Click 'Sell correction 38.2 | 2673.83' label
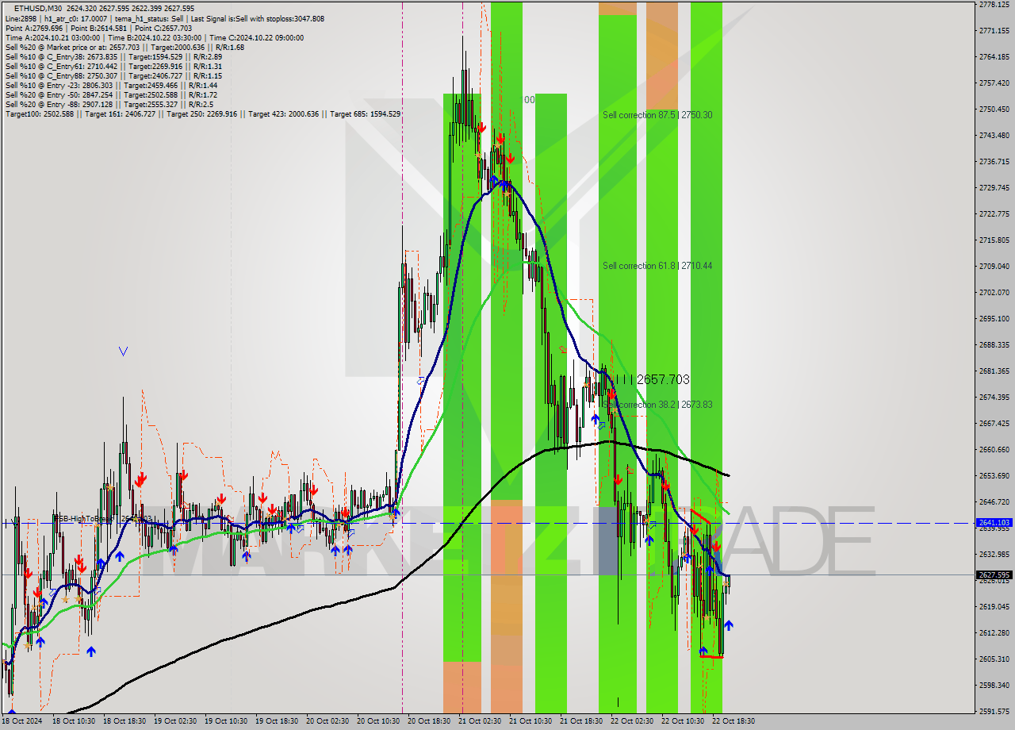The width and height of the screenshot is (1015, 730). 657,405
